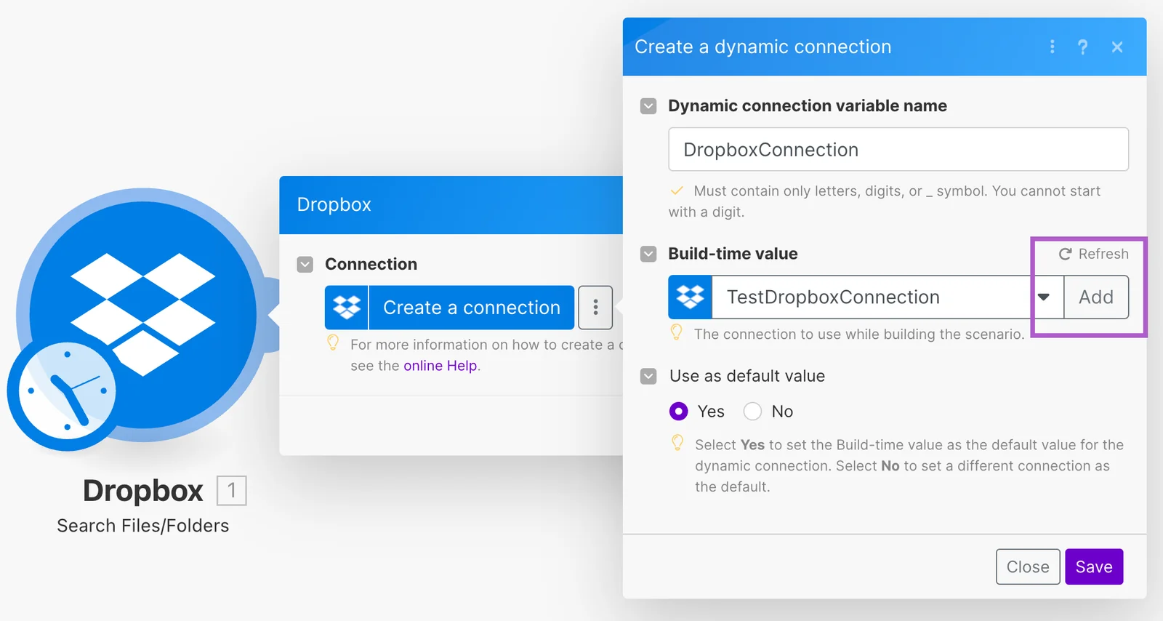Click the Dynamic connection variable name label
The width and height of the screenshot is (1163, 621).
pyautogui.click(x=808, y=106)
